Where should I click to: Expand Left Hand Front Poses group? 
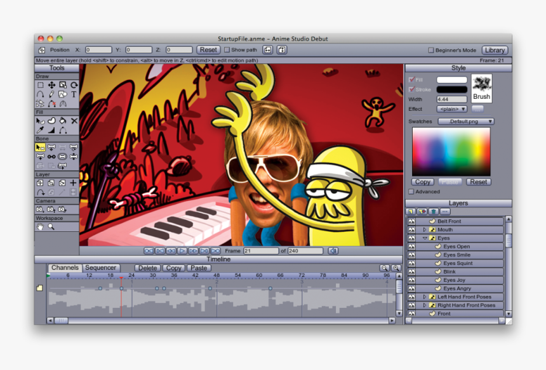point(425,297)
